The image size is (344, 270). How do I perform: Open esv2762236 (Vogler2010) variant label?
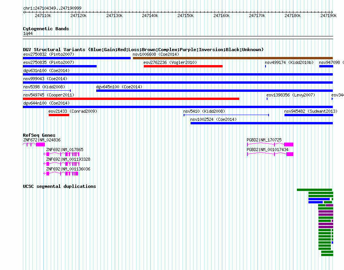click(170, 62)
